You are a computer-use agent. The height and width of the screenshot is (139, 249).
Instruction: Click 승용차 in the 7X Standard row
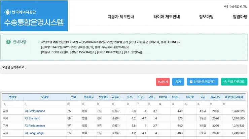click(x=116, y=118)
